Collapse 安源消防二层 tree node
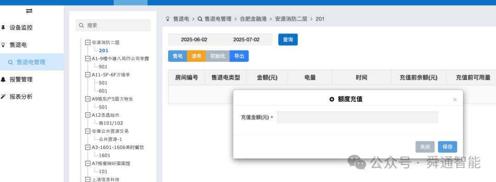 (x=88, y=42)
